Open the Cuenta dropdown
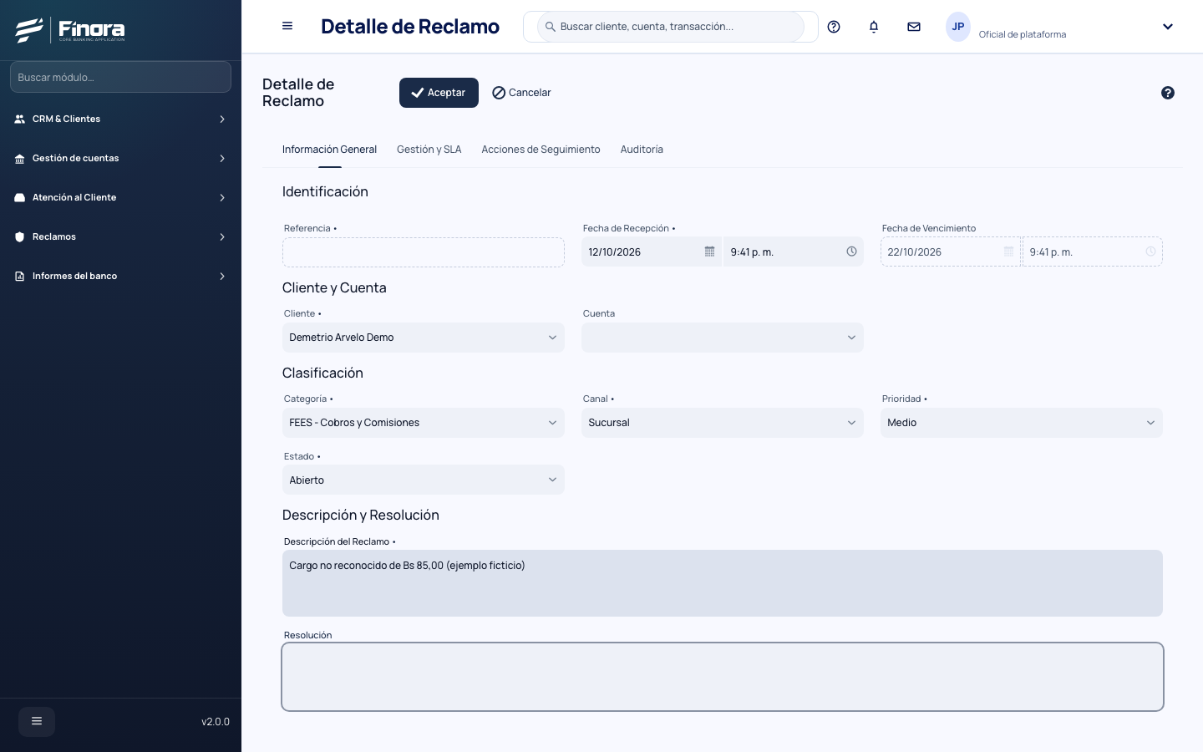Viewport: 1203px width, 752px height. pos(723,338)
